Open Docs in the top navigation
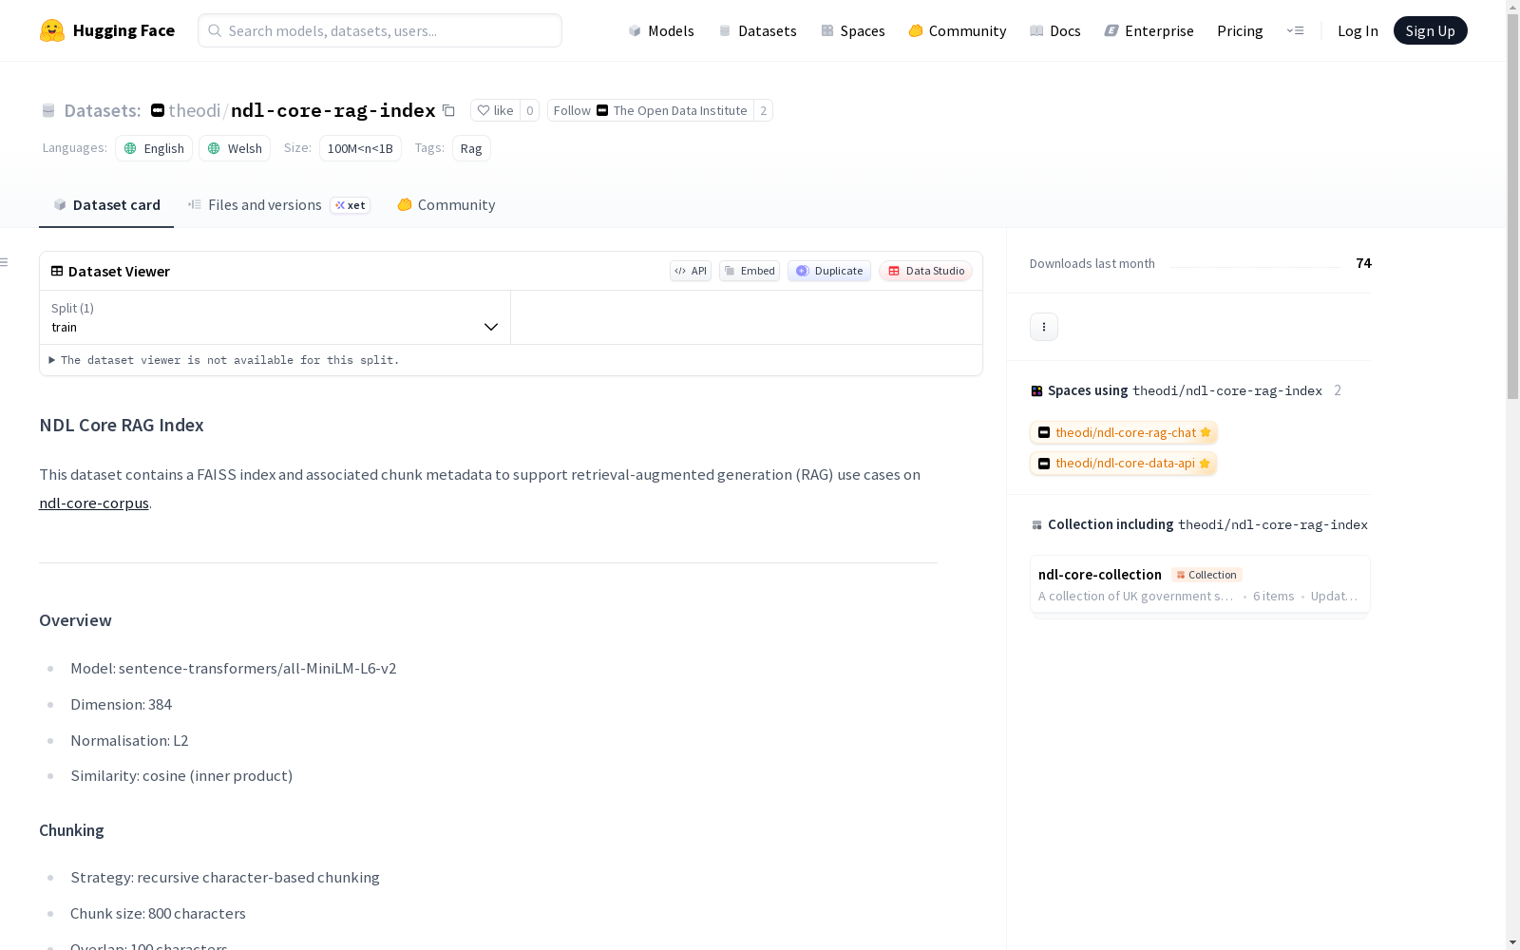The width and height of the screenshot is (1520, 950). [1054, 30]
